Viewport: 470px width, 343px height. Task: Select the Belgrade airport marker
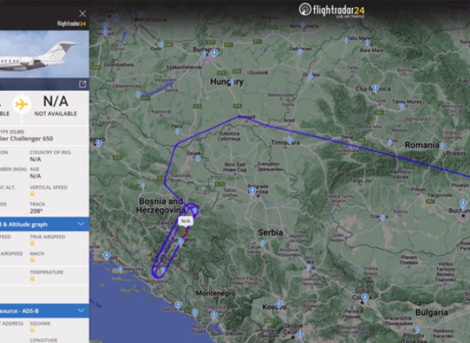pyautogui.click(x=253, y=190)
